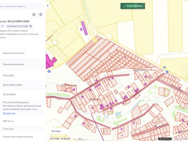Select the large magenta building on the left edge

tap(50, 62)
